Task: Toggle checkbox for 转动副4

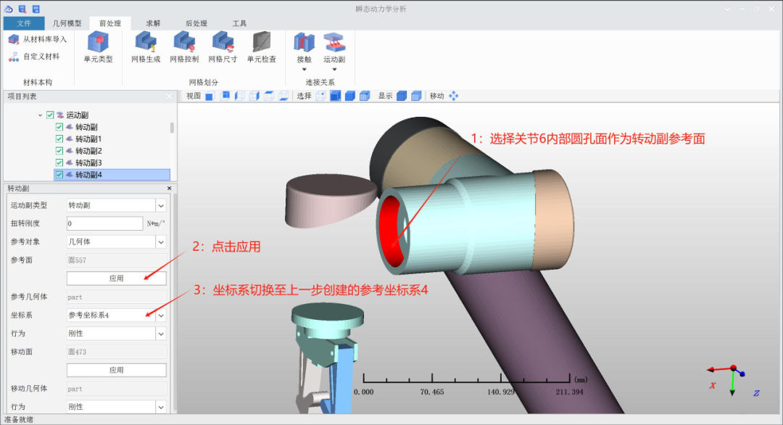Action: tap(59, 175)
